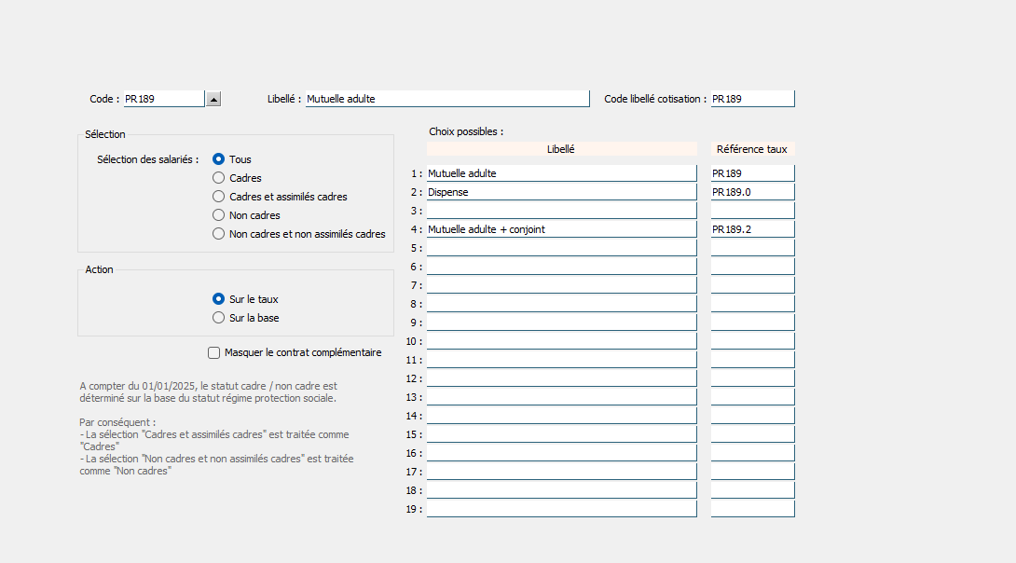Click row 1 Référence taux field PR189
The width and height of the screenshot is (1016, 563).
tap(752, 173)
